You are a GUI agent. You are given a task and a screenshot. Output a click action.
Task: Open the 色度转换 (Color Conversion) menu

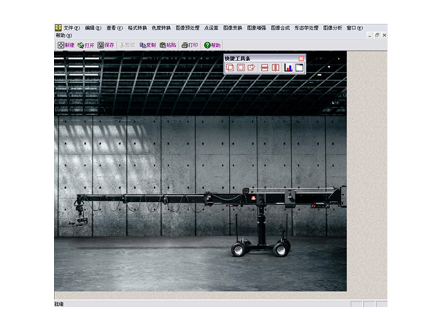pyautogui.click(x=161, y=28)
